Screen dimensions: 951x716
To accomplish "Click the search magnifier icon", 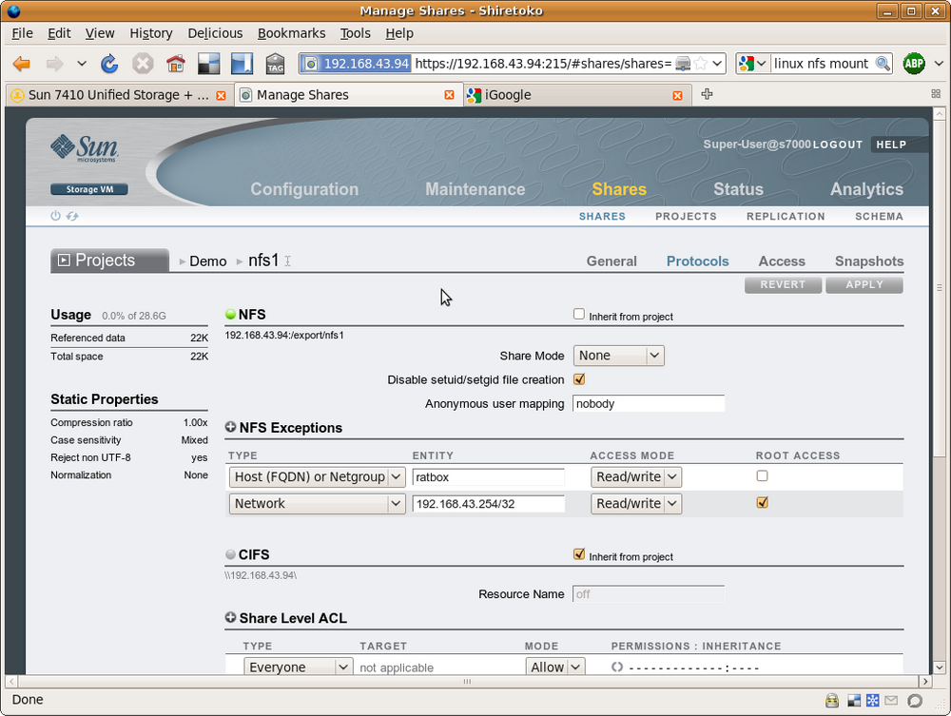I will click(x=883, y=63).
